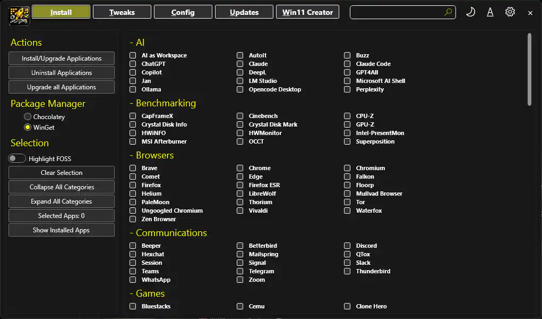Click the Selected Apps: 0 button
This screenshot has height=319, width=542.
point(62,215)
